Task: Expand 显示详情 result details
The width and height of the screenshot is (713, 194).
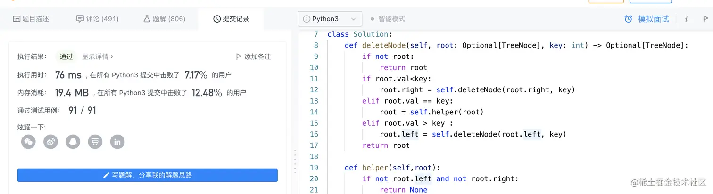Action: point(98,57)
